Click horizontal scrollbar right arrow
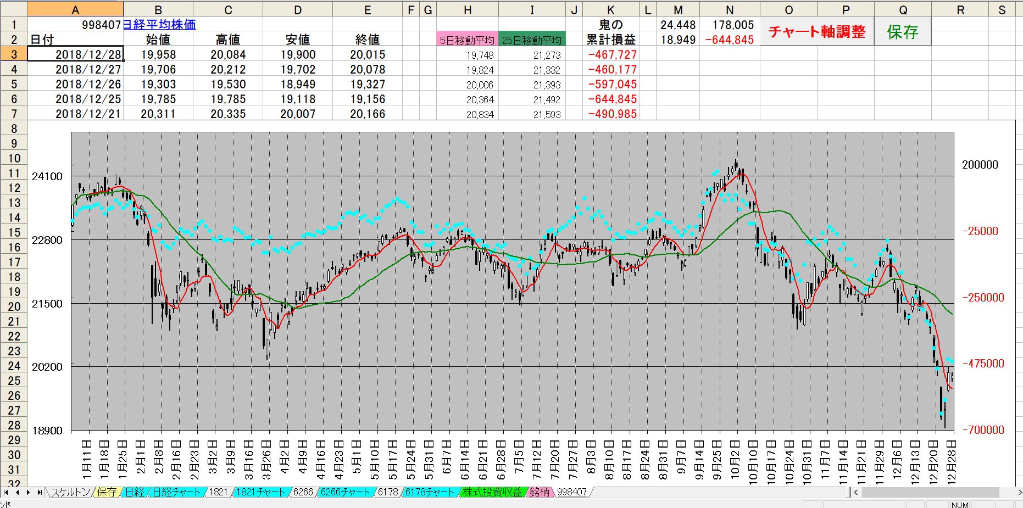 click(x=1019, y=492)
